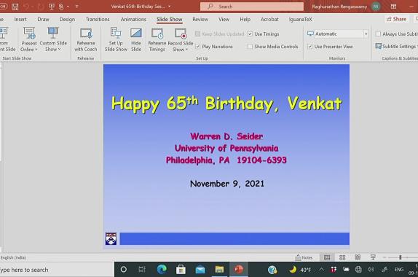418x277 pixels.
Task: Click the Undo arrow in title bar
Action: tap(26, 7)
